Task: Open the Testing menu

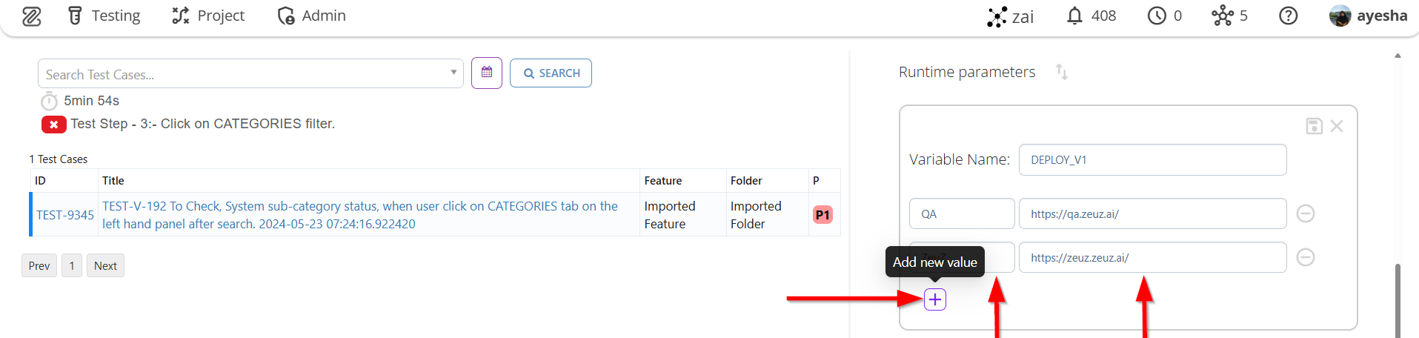Action: (x=104, y=16)
